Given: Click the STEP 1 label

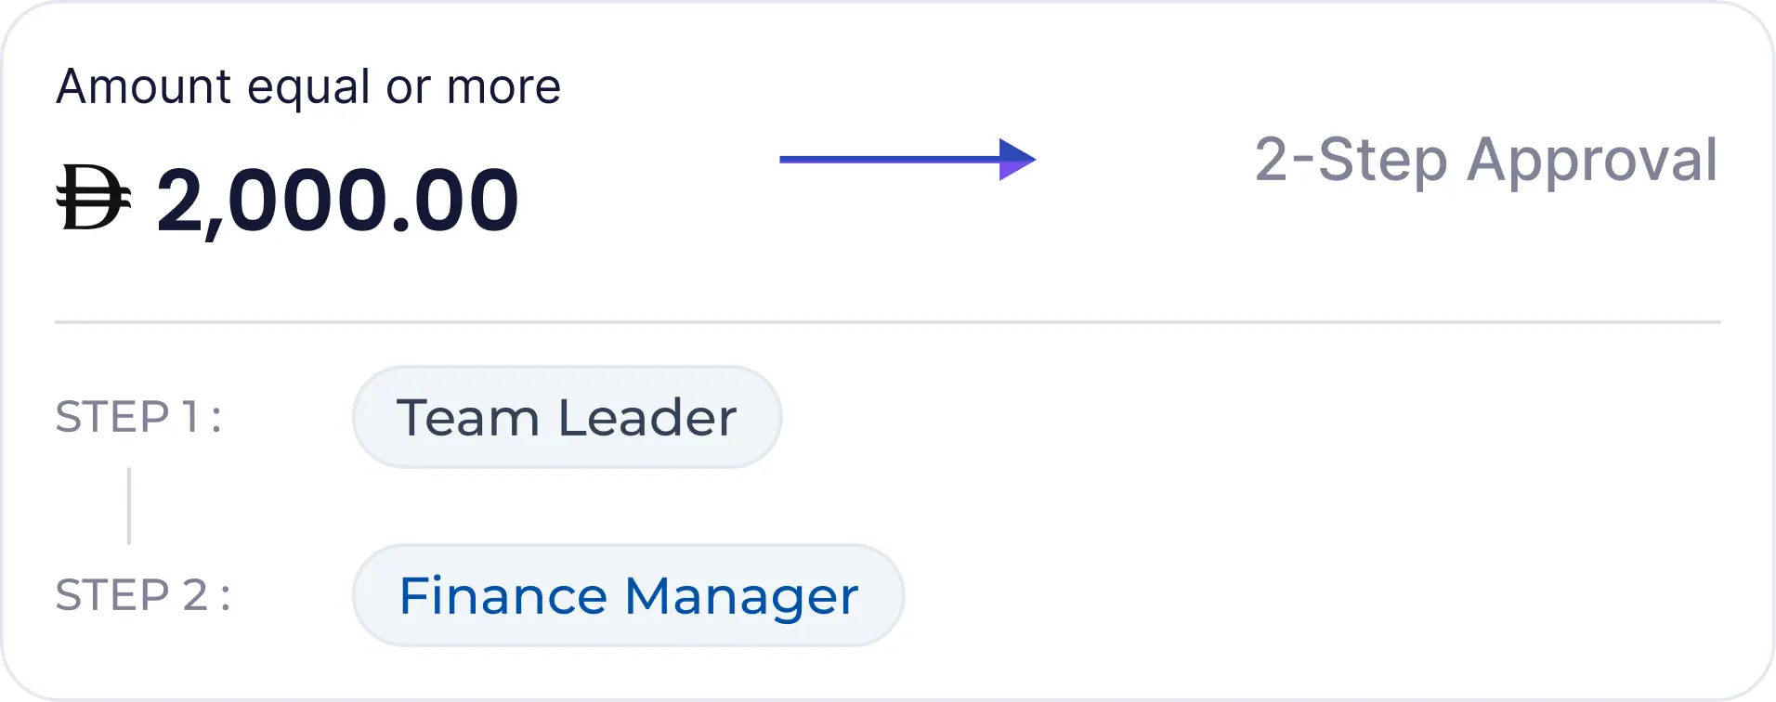Looking at the screenshot, I should tap(138, 417).
